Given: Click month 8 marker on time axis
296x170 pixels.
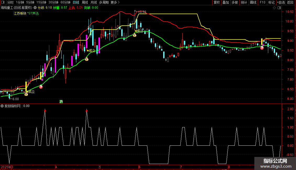Looking at the screenshot, I should coord(229,167).
